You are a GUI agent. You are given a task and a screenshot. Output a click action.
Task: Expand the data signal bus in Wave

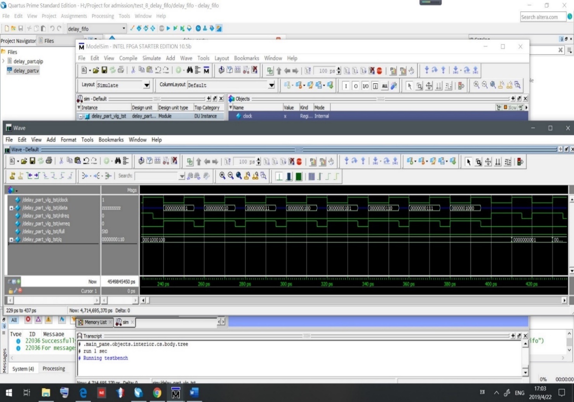(x=11, y=208)
